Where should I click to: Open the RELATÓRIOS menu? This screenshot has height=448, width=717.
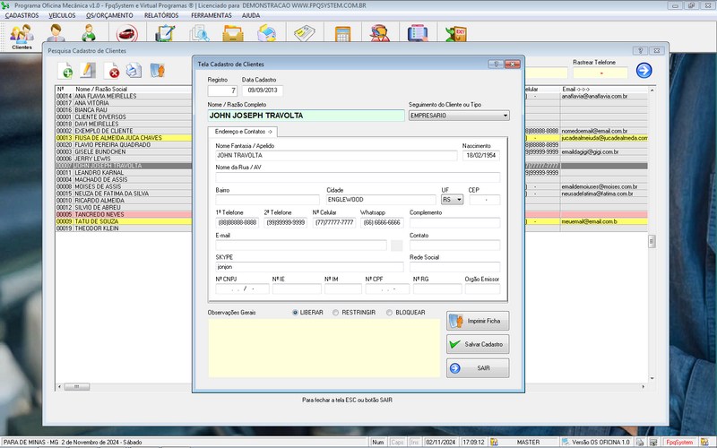[160, 15]
